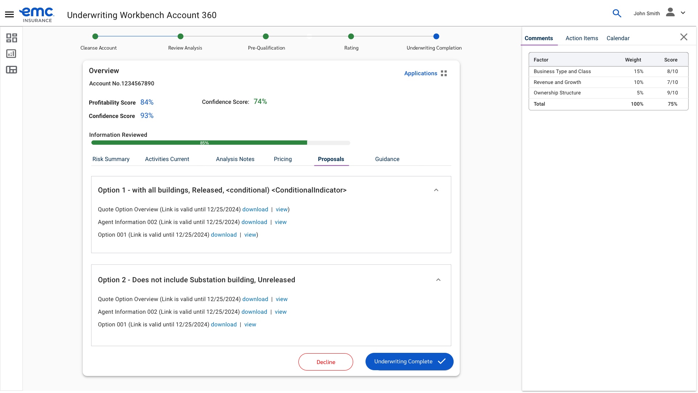Click the Business Type and Class row

click(608, 72)
